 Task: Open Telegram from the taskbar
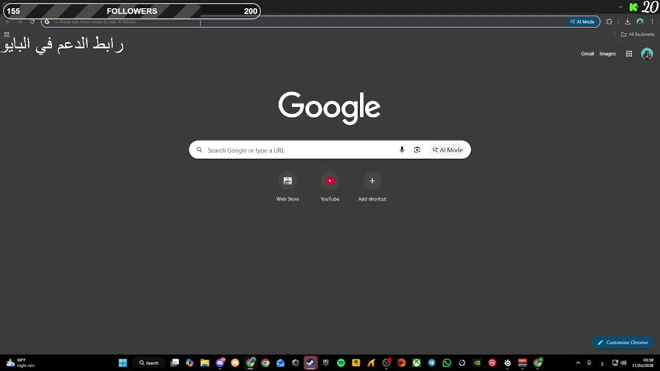coord(432,363)
